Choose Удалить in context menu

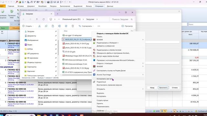tap(100, 103)
